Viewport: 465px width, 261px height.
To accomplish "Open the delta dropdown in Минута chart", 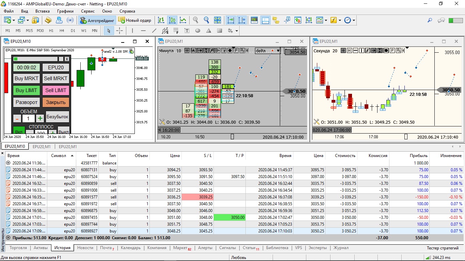I will [278, 51].
